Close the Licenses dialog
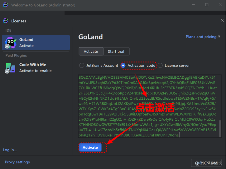 223,21
